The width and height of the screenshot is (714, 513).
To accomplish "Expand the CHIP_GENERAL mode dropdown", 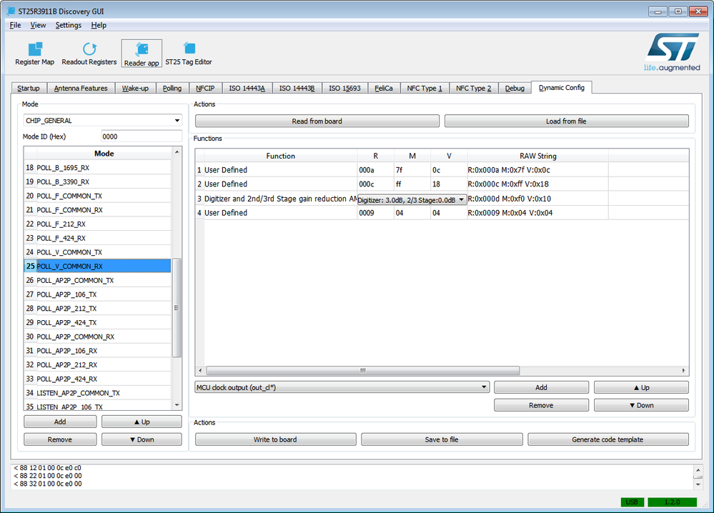I will point(102,121).
